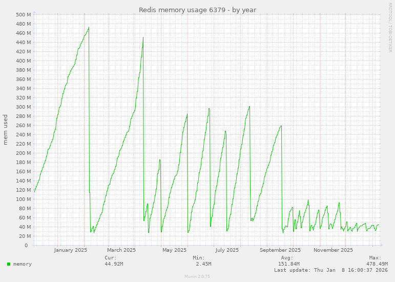Click the 'January 2025' axis label
Image resolution: width=395 pixels, height=282 pixels.
pyautogui.click(x=71, y=250)
